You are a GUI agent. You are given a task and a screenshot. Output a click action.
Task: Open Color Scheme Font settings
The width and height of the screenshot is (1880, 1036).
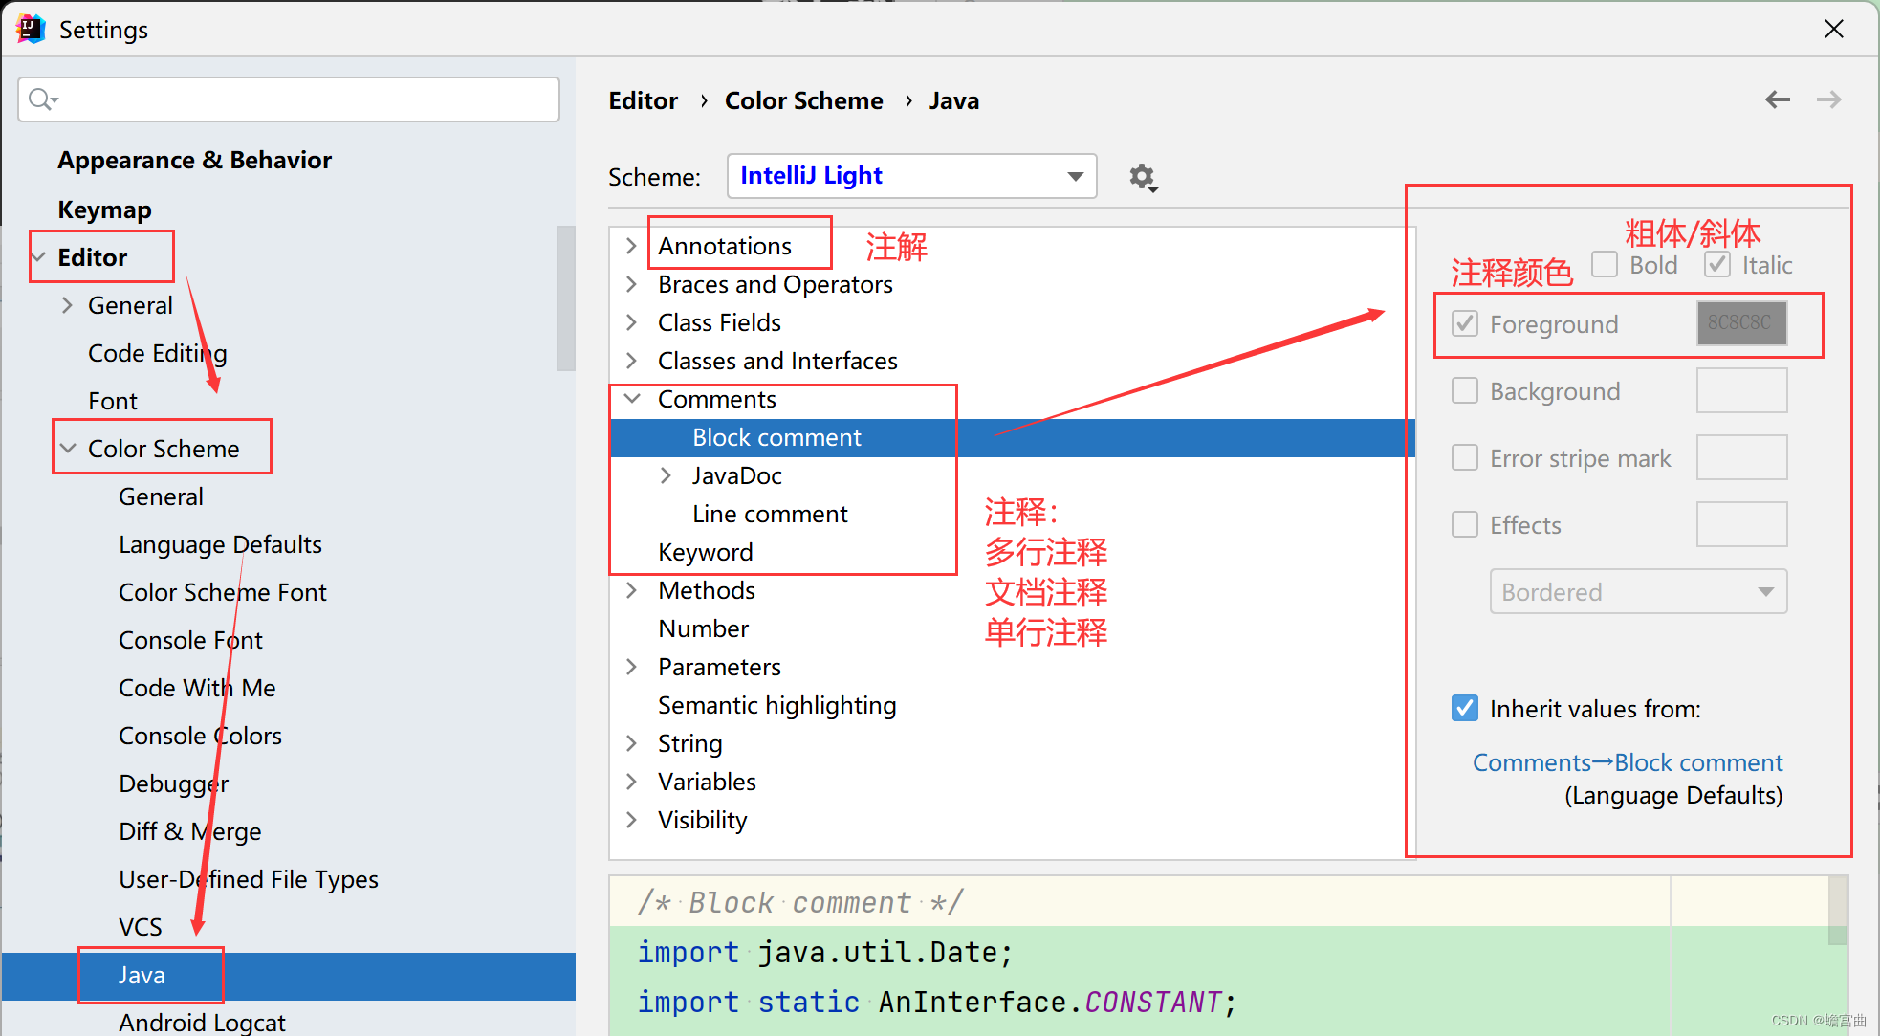pos(223,592)
